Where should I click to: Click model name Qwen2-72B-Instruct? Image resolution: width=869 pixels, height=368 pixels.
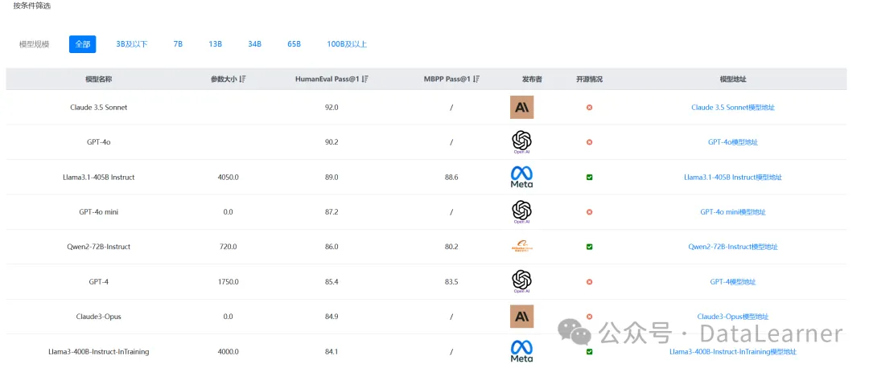99,247
